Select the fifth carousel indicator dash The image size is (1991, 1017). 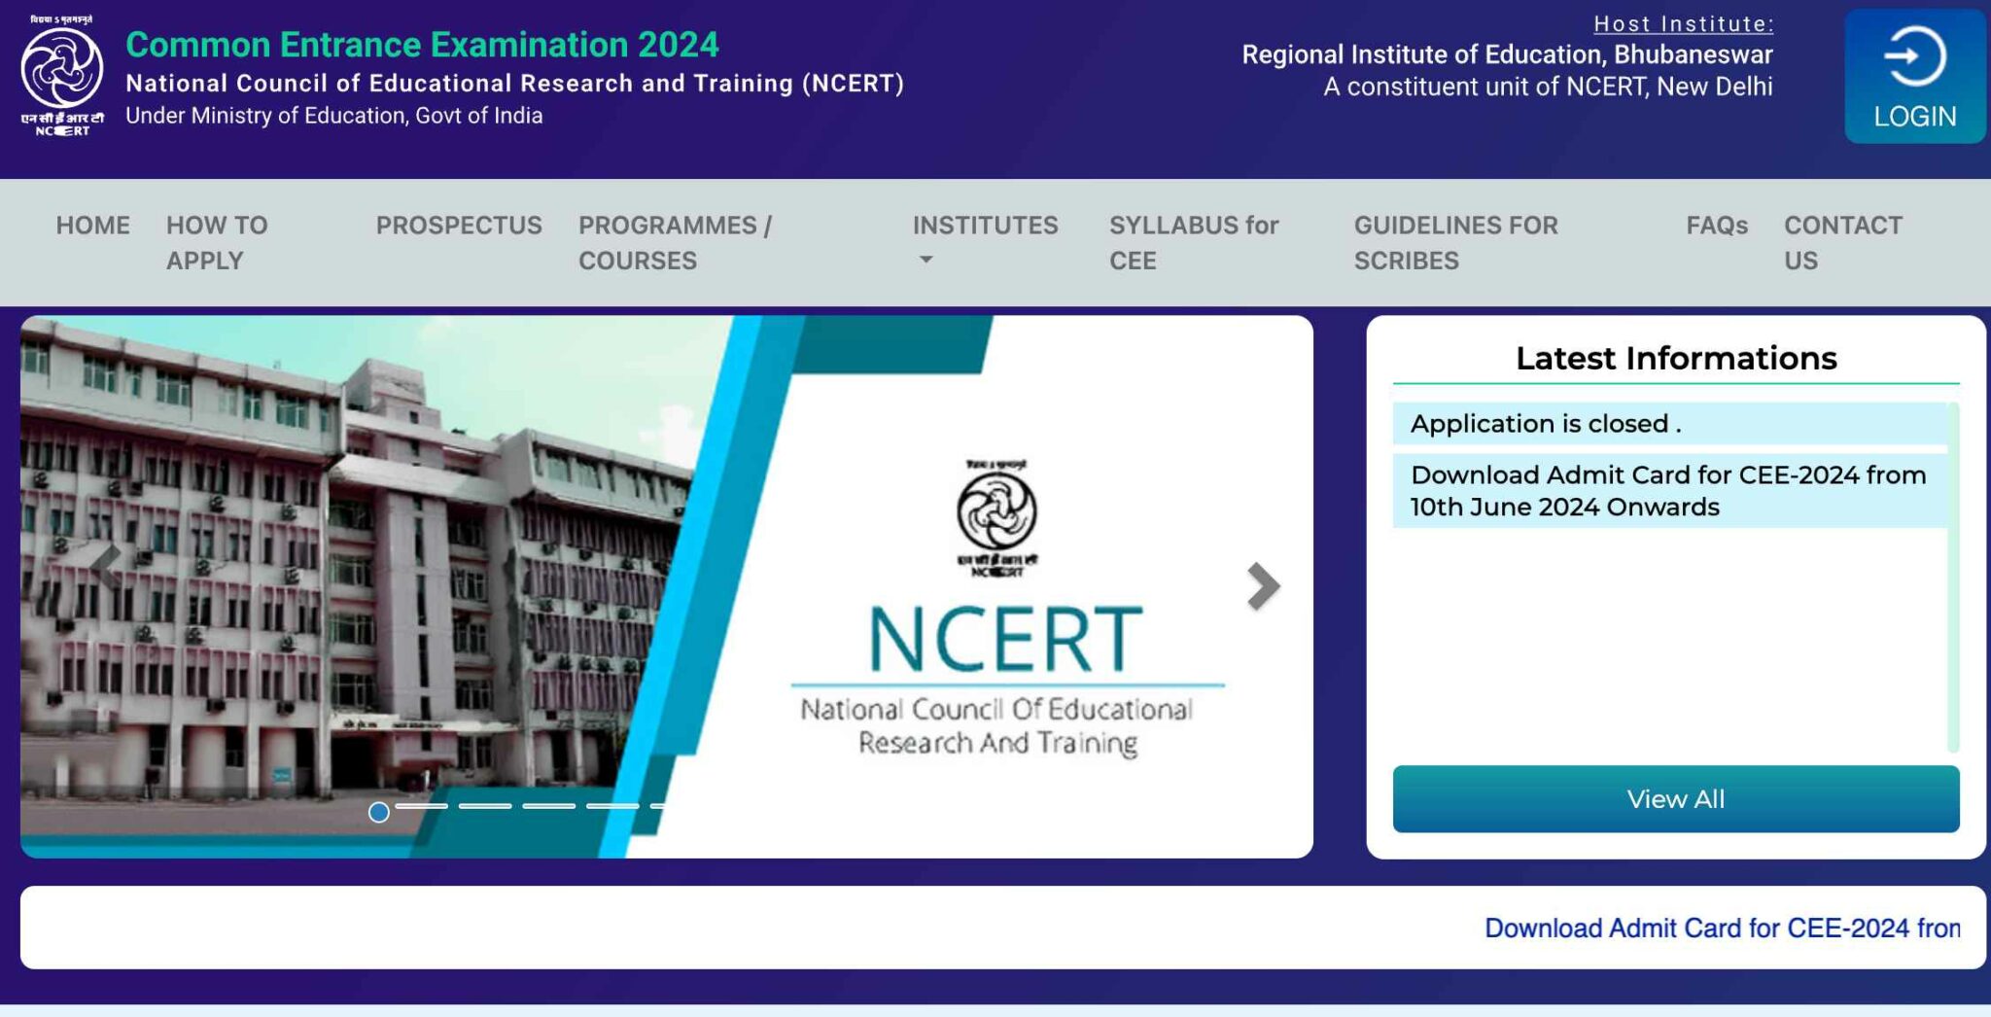[x=612, y=806]
